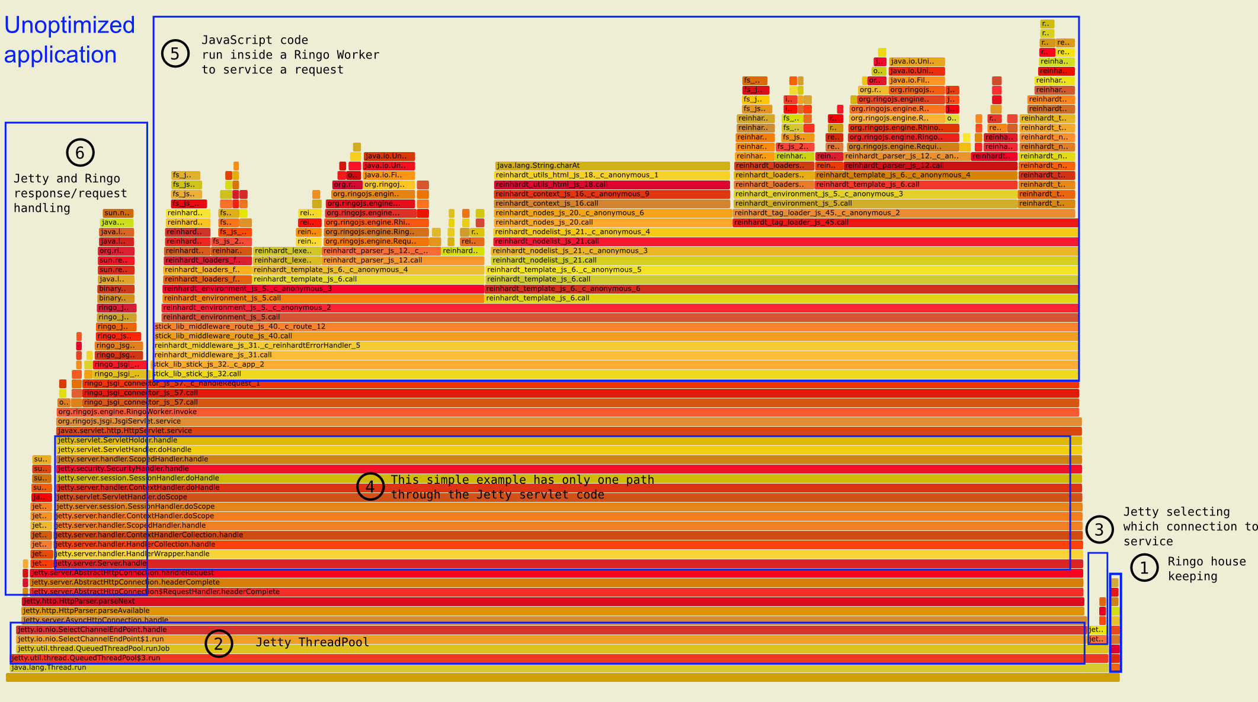Screen dimensions: 1258x702
Task: Zoom into ringo_jsgi_connector_js_57._c_handleRequest_1 frame
Action: pos(581,384)
